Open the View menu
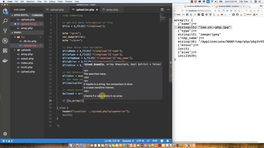Image resolution: width=264 pixels, height=148 pixels. (x=39, y=1)
